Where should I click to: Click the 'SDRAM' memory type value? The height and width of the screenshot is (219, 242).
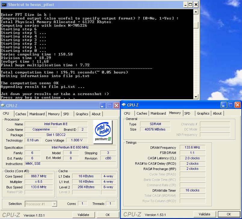[x=155, y=124]
